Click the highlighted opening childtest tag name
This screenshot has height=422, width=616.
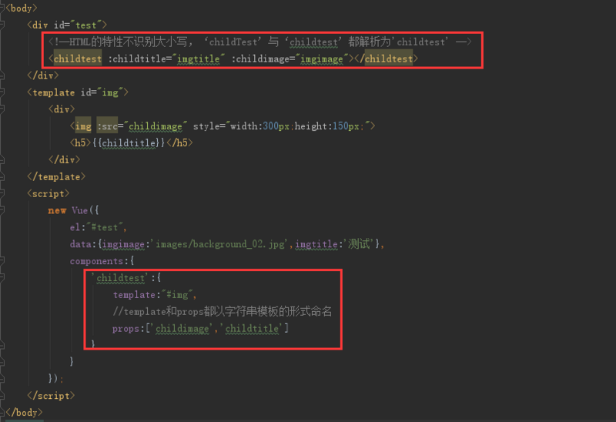[78, 59]
